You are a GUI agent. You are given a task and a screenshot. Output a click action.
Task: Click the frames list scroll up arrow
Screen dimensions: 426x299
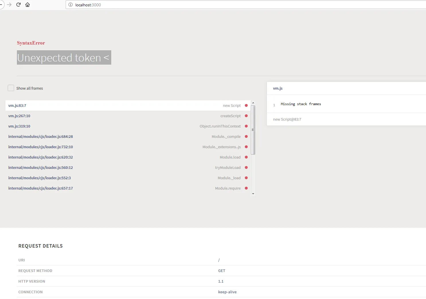pyautogui.click(x=253, y=103)
